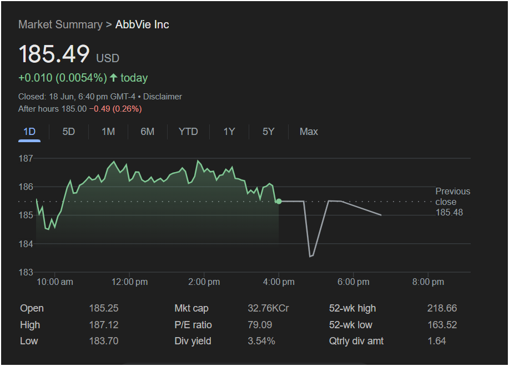Click the AbbVie Inc company name
This screenshot has height=366, width=509.
tap(142, 24)
